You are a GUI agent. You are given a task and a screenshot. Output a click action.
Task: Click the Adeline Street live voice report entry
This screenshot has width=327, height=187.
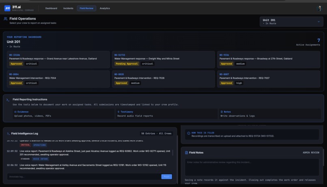tap(95, 153)
